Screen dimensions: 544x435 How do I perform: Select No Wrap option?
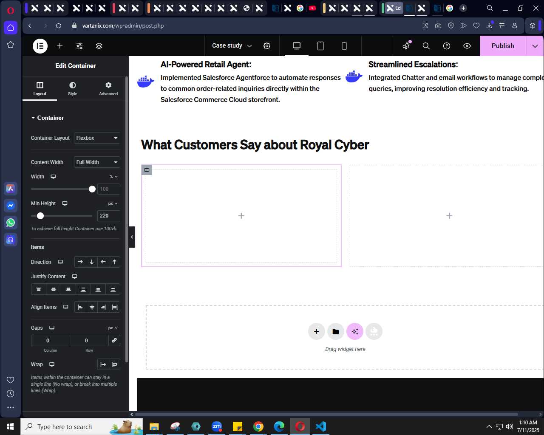tap(103, 364)
